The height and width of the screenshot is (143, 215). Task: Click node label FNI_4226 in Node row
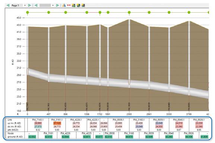[x=66, y=133]
